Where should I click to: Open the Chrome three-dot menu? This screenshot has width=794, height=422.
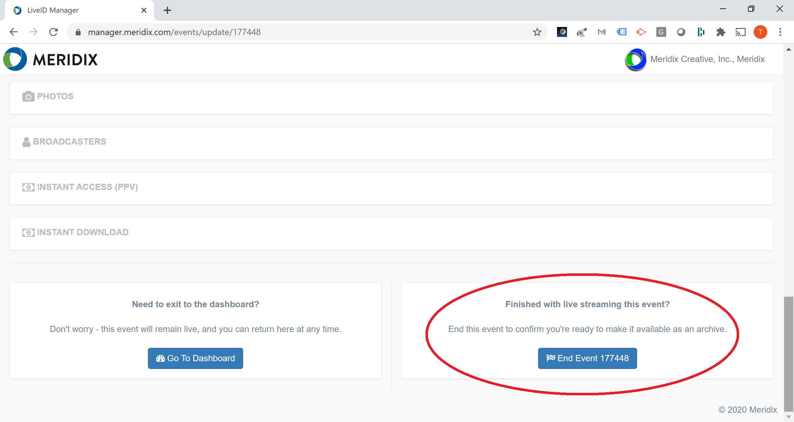pyautogui.click(x=780, y=32)
